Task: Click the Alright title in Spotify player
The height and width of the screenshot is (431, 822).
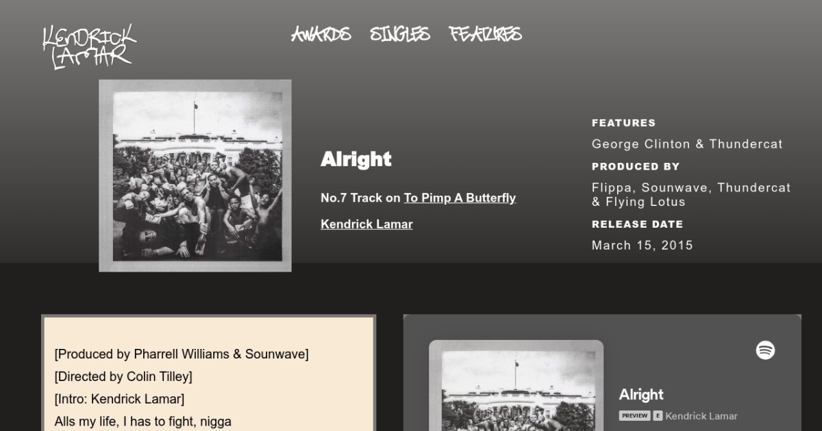Action: tap(641, 395)
